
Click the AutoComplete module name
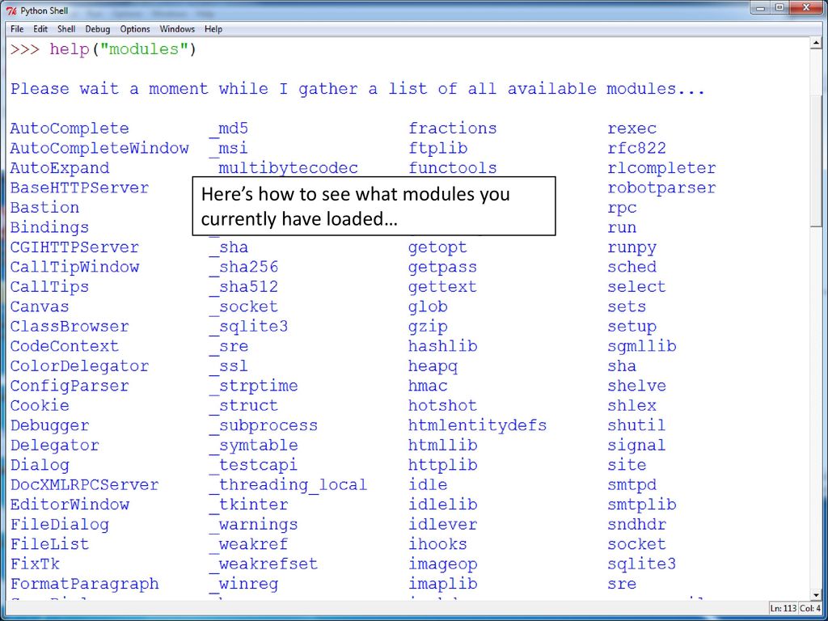[x=70, y=129]
